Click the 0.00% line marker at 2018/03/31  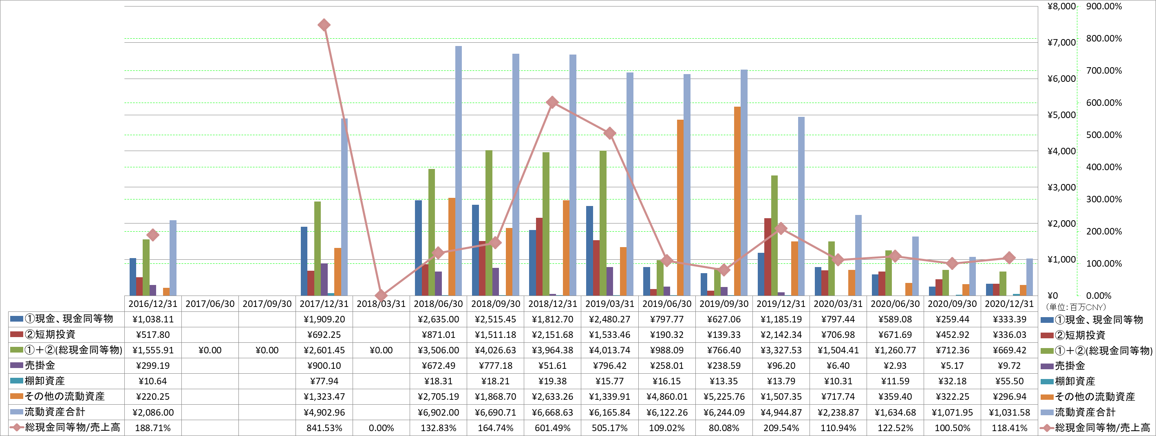381,295
